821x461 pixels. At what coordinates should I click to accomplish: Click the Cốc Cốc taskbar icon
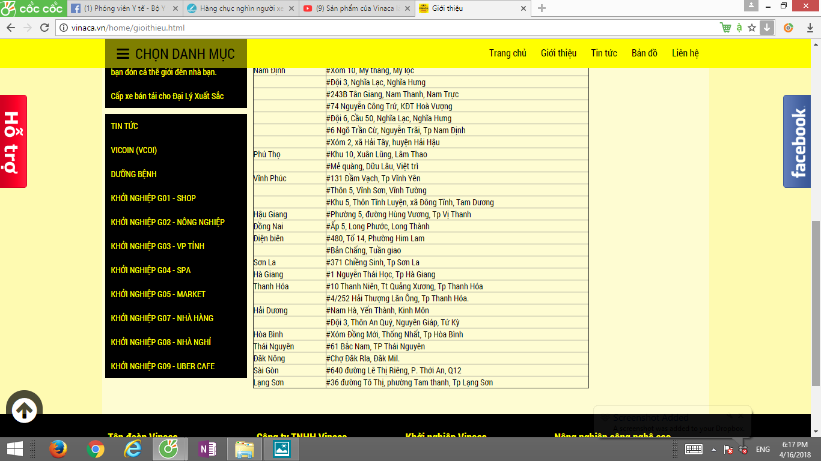pyautogui.click(x=169, y=449)
